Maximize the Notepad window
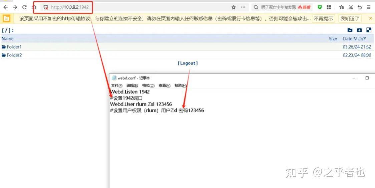The image size is (375, 188). click(367, 78)
